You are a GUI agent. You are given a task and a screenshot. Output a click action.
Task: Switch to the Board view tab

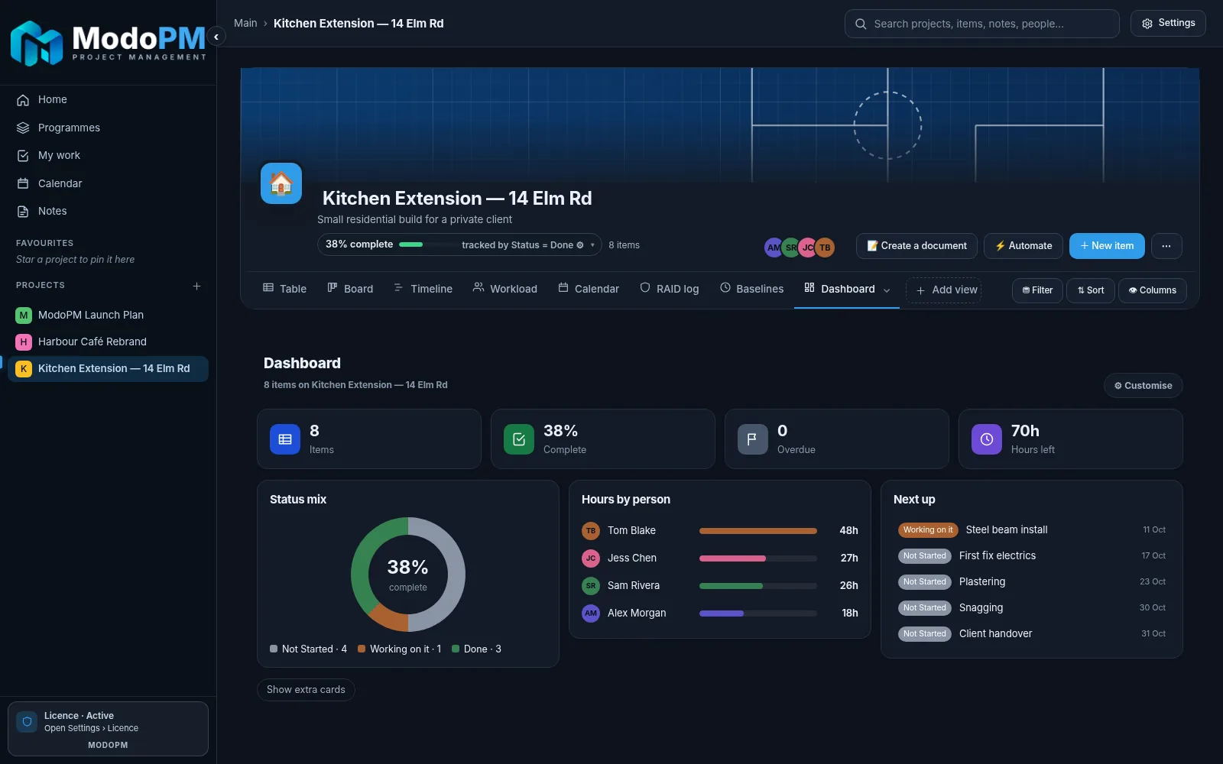[x=350, y=289]
